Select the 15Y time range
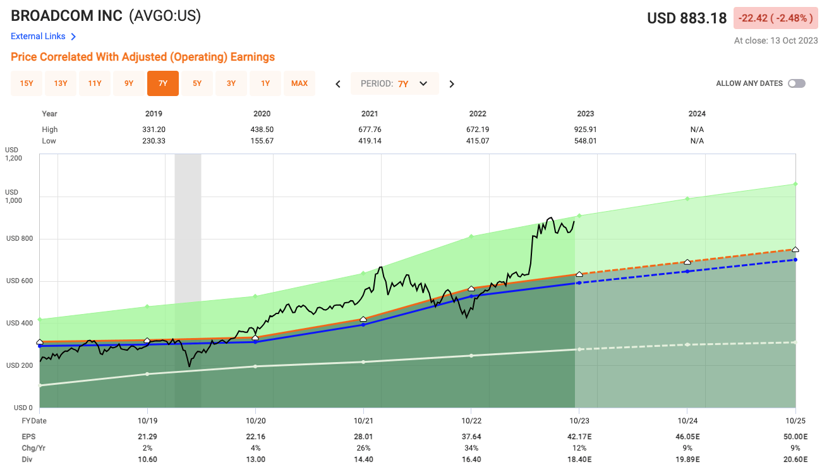The width and height of the screenshot is (822, 467). coord(27,83)
